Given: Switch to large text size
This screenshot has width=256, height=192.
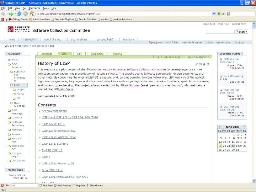Looking at the screenshot, I should point(209,24).
